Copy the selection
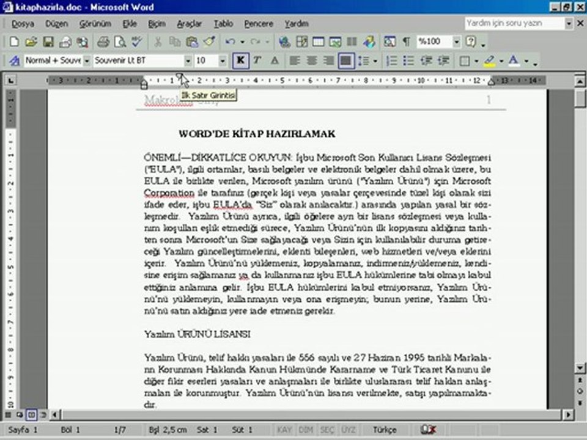The width and height of the screenshot is (587, 440). pyautogui.click(x=175, y=42)
